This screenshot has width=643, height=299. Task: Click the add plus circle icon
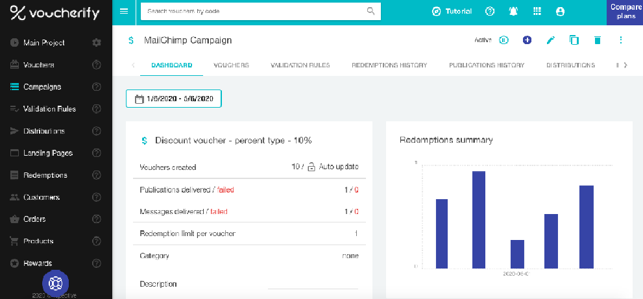pyautogui.click(x=527, y=40)
